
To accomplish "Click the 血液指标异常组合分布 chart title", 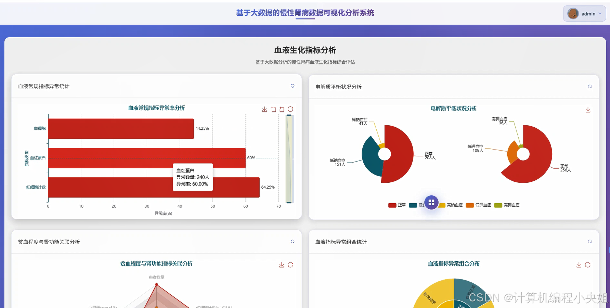I will pos(454,264).
